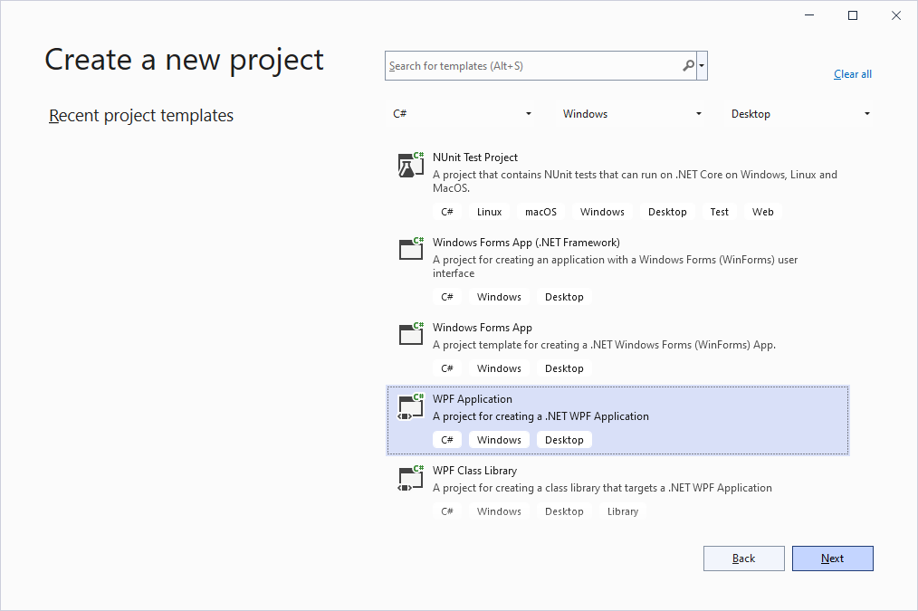Click the Clear all link
918x611 pixels.
click(x=853, y=74)
